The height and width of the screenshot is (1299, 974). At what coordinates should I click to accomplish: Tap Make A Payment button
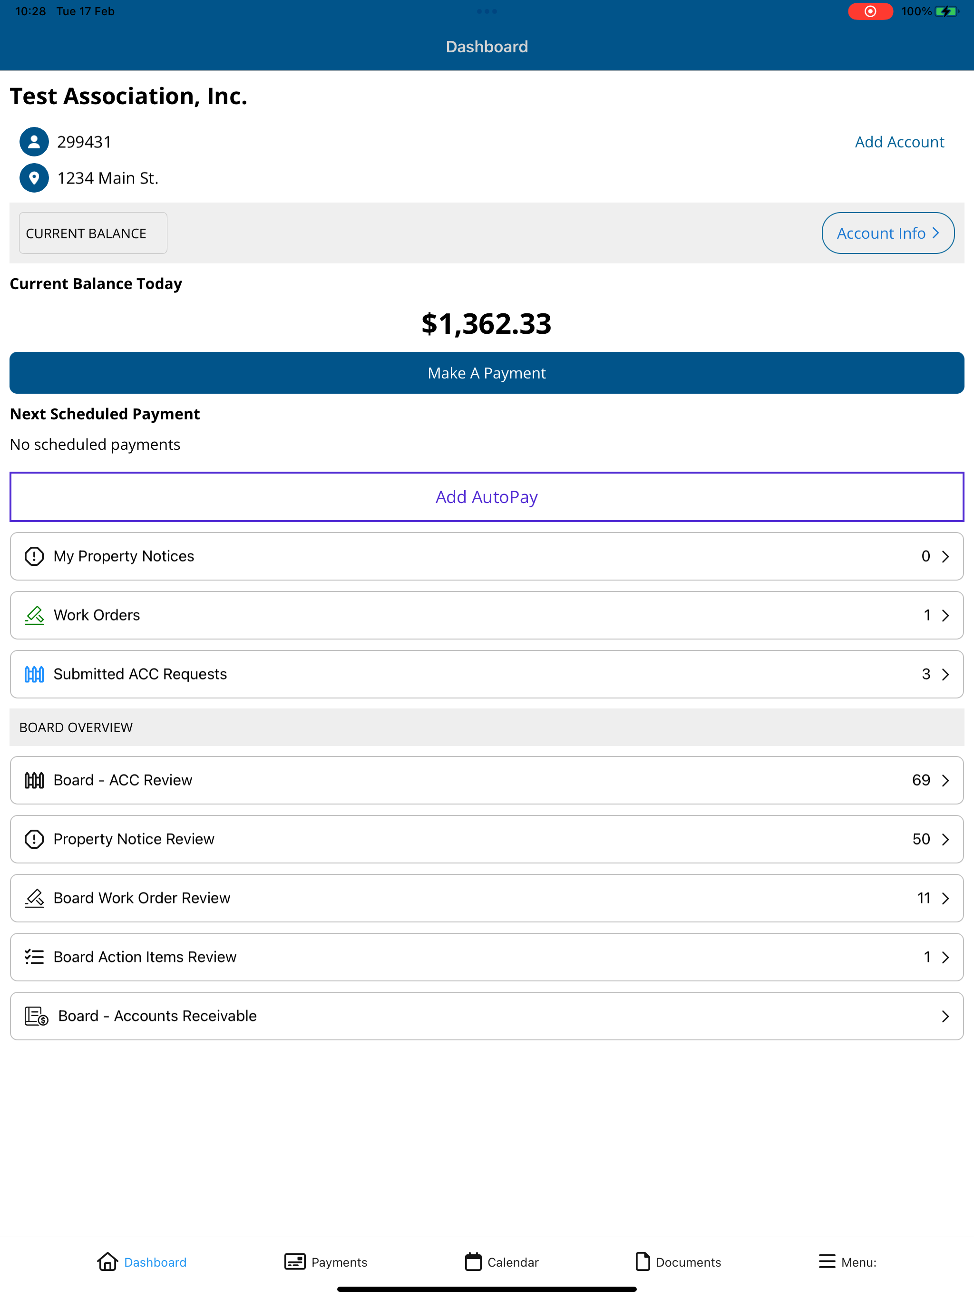click(487, 373)
